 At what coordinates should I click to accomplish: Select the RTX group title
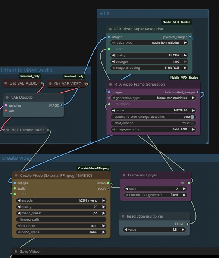pyautogui.click(x=104, y=13)
